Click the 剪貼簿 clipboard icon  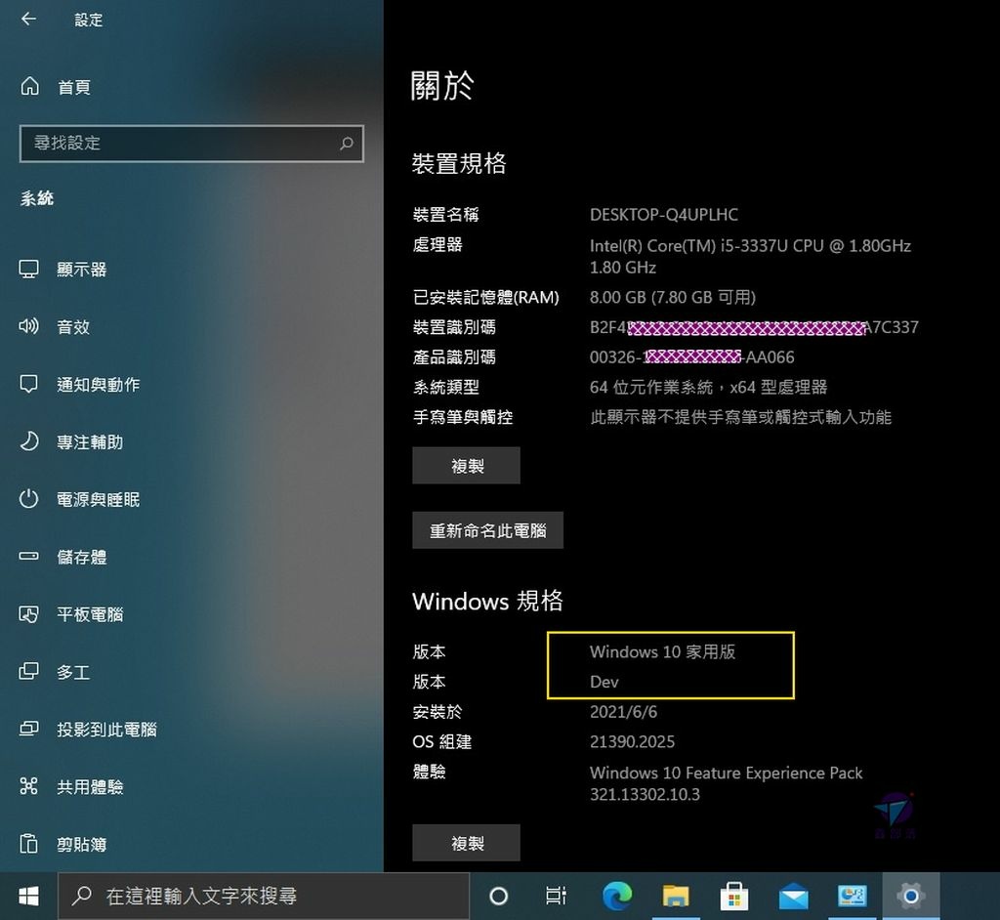click(28, 844)
